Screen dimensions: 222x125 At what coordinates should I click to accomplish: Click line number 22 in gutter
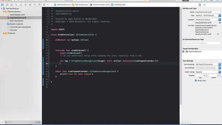(47, 64)
